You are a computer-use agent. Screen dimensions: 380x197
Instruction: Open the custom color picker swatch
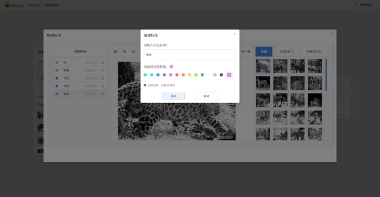click(x=229, y=75)
